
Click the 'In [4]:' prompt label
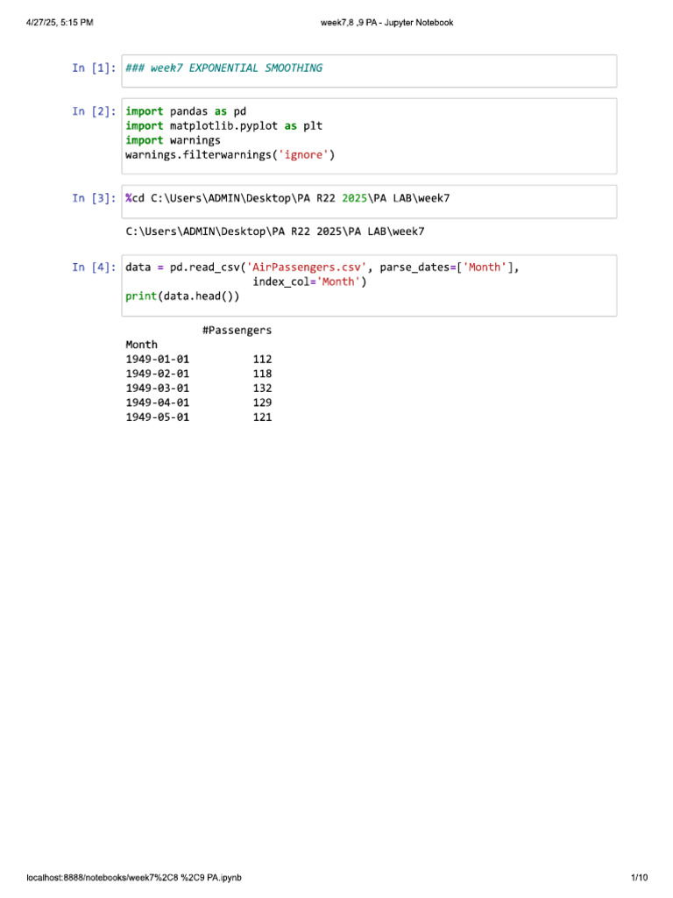coord(94,267)
